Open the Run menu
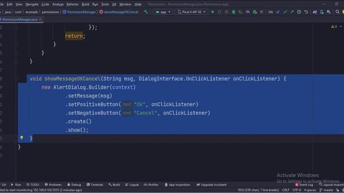The width and height of the screenshot is (344, 193). 95,4
